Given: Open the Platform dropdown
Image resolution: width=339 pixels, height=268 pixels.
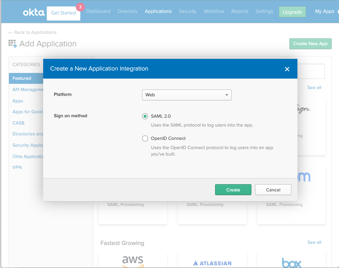Looking at the screenshot, I should point(186,95).
